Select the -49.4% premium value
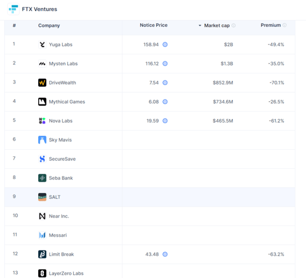 [x=276, y=45]
